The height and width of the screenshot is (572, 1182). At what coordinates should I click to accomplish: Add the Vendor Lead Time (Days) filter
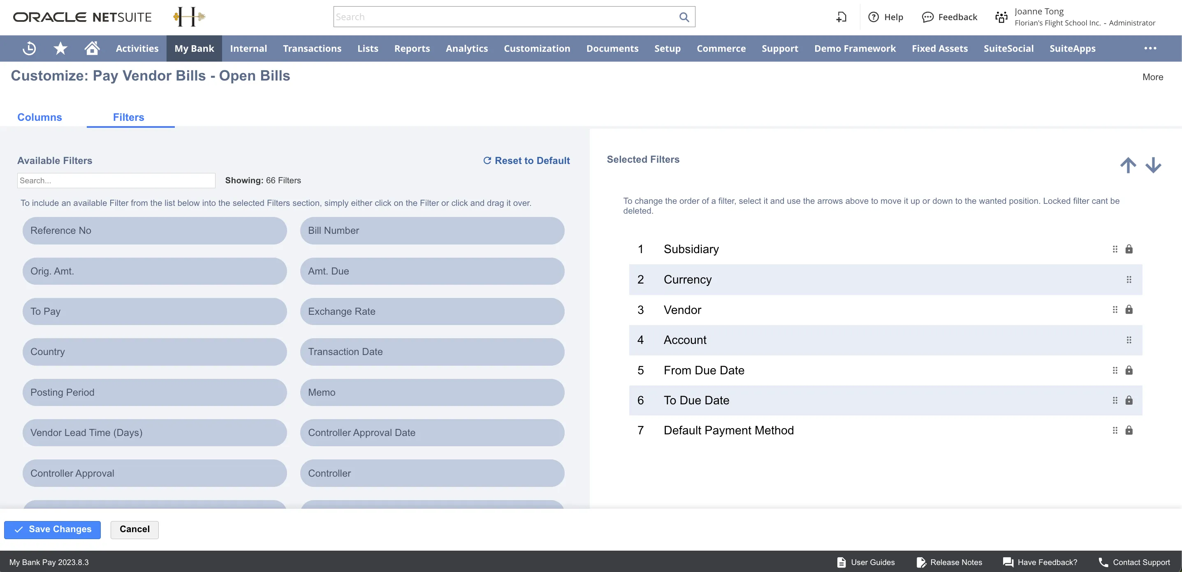pyautogui.click(x=155, y=433)
